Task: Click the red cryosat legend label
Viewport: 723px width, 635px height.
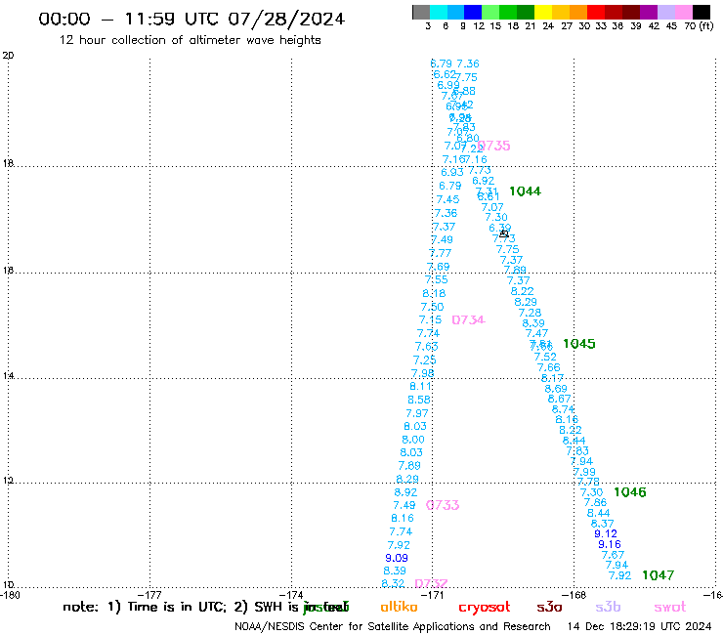Action: pyautogui.click(x=485, y=607)
